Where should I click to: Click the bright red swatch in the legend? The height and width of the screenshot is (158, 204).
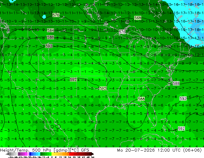pyautogui.click(x=70, y=154)
